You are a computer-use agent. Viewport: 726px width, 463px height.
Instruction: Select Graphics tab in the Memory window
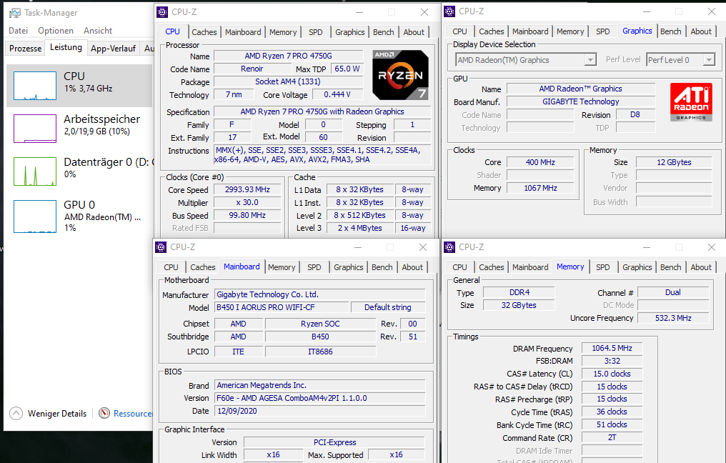[637, 267]
